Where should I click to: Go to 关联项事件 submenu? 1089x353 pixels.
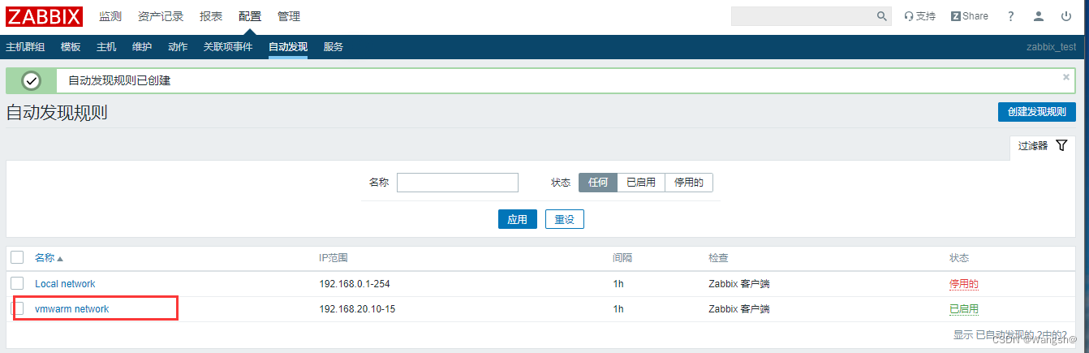point(228,47)
